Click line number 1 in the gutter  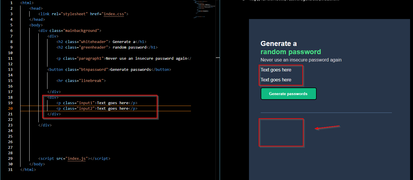(11, 3)
